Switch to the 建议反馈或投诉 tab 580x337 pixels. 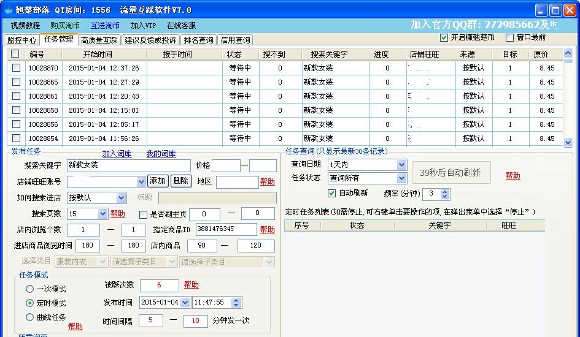(150, 40)
